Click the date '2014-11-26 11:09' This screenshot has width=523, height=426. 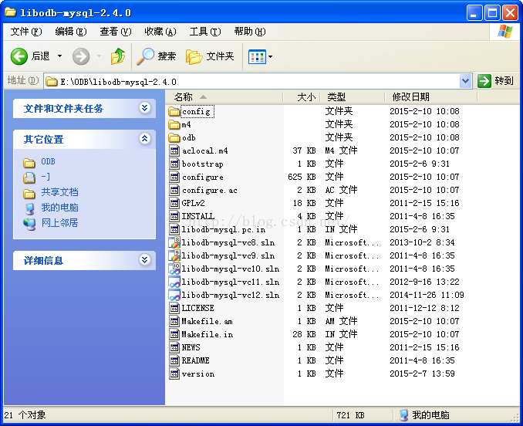point(427,295)
